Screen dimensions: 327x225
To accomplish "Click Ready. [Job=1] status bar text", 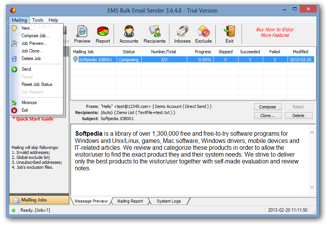I will [35, 210].
